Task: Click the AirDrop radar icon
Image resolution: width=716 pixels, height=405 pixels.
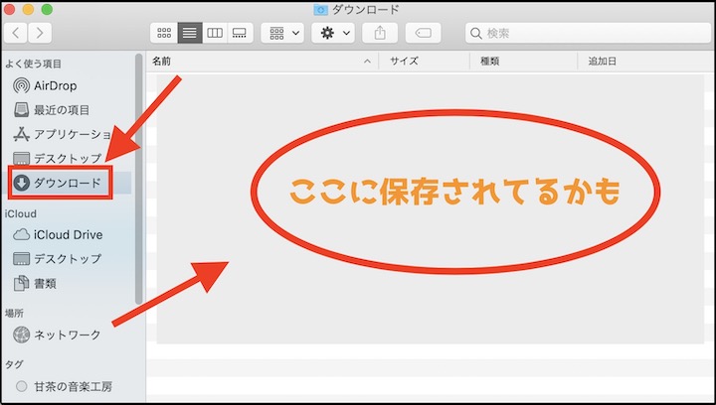Action: [x=22, y=85]
